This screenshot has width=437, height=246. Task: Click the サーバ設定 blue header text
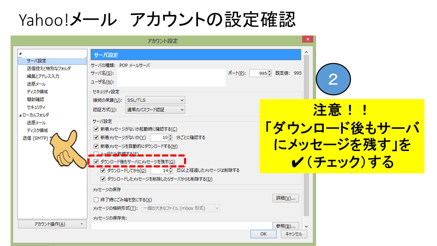point(106,55)
